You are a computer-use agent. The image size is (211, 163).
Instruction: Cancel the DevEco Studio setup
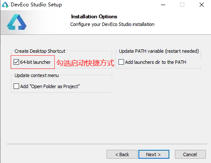pos(190,154)
